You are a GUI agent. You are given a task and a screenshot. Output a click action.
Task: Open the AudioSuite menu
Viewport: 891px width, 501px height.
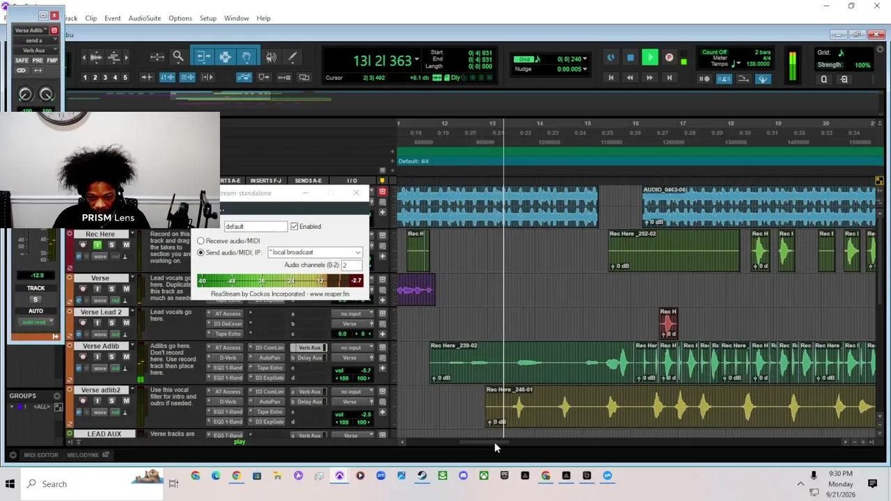(x=144, y=18)
